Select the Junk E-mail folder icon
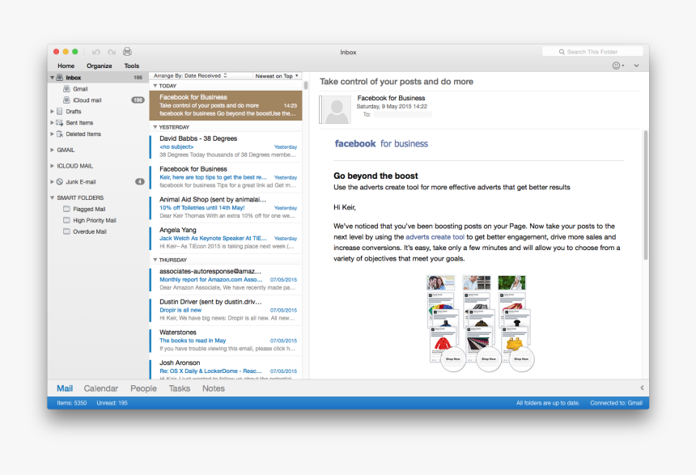This screenshot has width=696, height=475. [x=60, y=181]
